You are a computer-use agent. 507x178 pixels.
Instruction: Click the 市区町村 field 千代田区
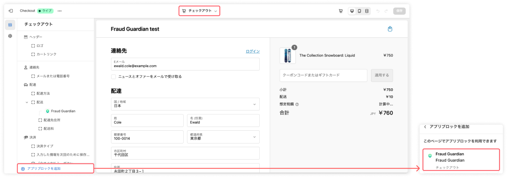[185, 153]
